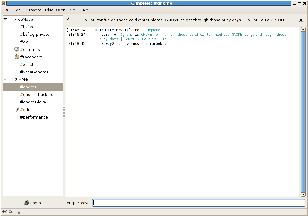This screenshot has height=216, width=308.
Task: Click the sidebar pane resize handle
Action: coord(64,111)
